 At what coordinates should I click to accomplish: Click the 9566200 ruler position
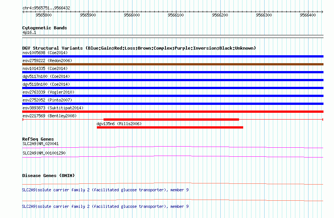coord(220,15)
